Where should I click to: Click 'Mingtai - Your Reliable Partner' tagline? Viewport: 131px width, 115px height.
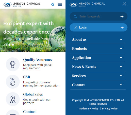click(28, 39)
